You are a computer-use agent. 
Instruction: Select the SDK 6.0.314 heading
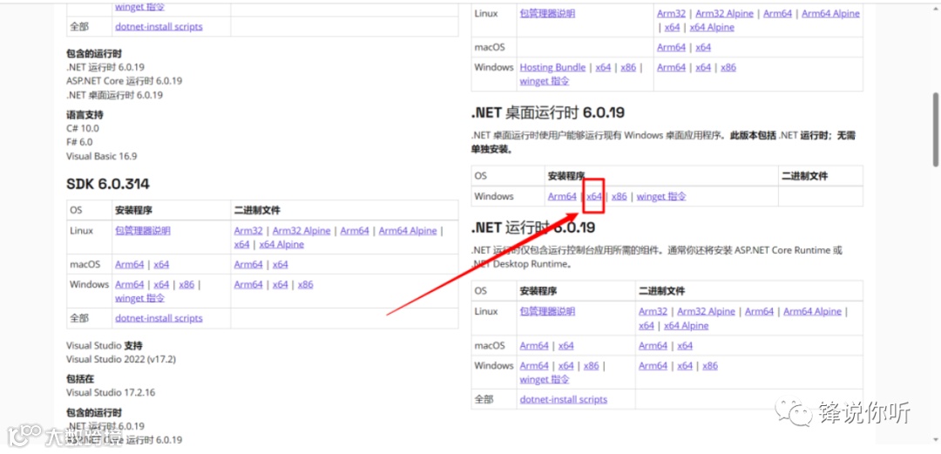pyautogui.click(x=108, y=184)
